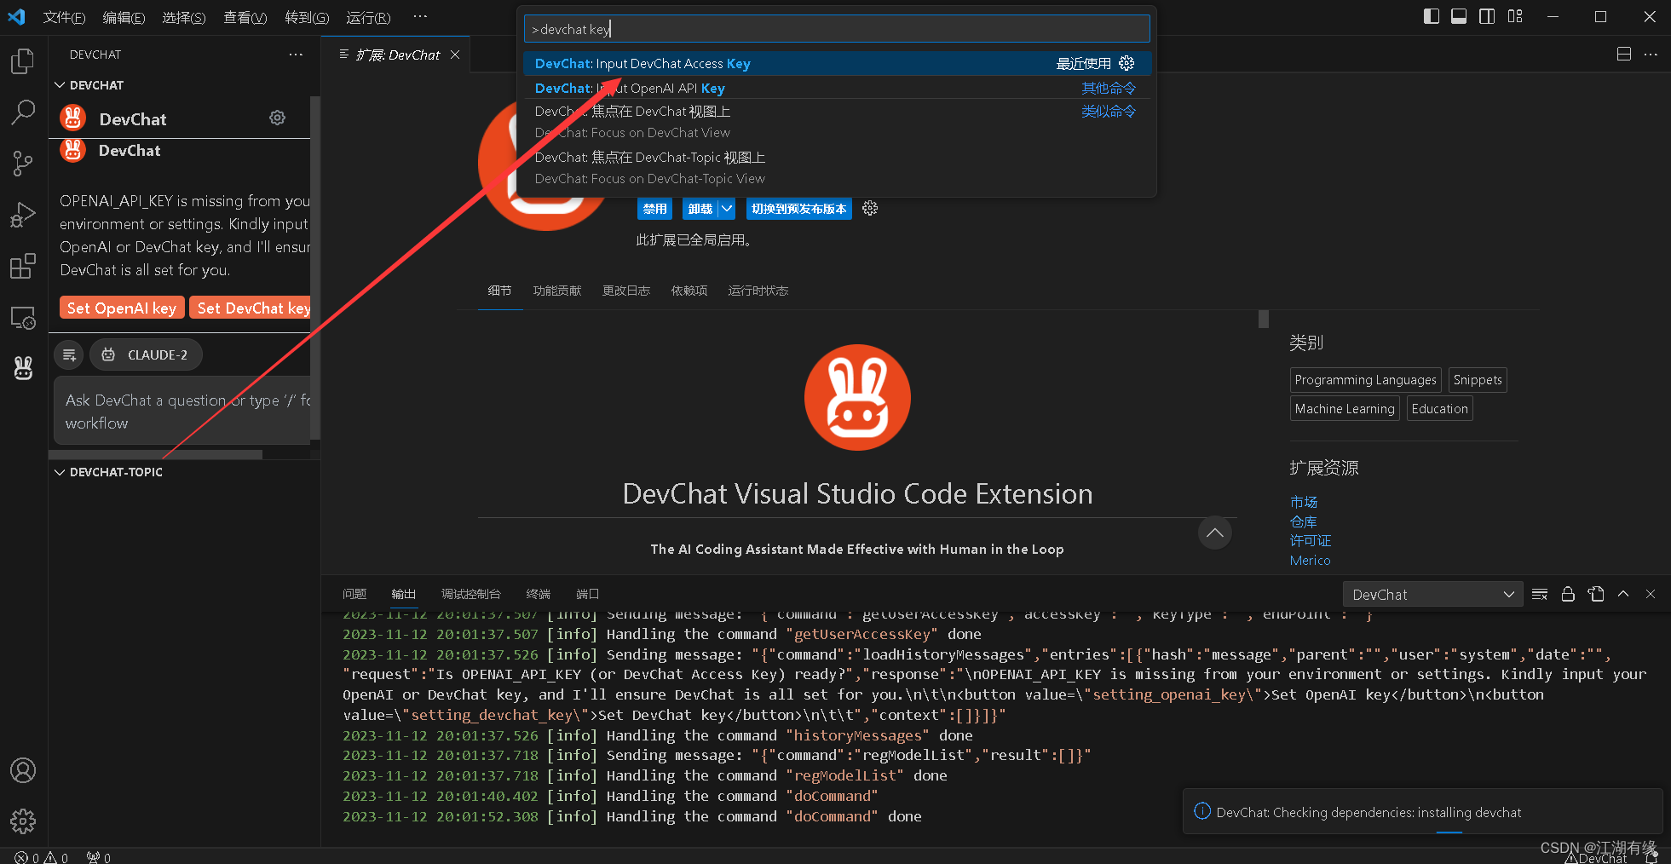Select Input DevChat Access Key command
This screenshot has height=864, width=1671.
tap(837, 63)
